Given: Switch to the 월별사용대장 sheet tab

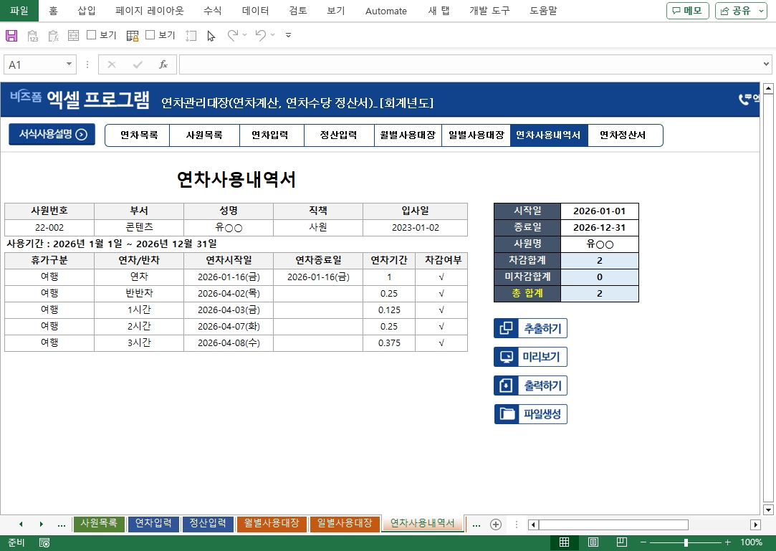Looking at the screenshot, I should [272, 524].
